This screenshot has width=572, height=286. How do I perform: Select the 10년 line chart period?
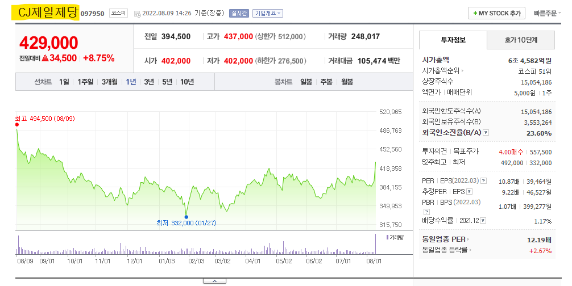(x=186, y=82)
